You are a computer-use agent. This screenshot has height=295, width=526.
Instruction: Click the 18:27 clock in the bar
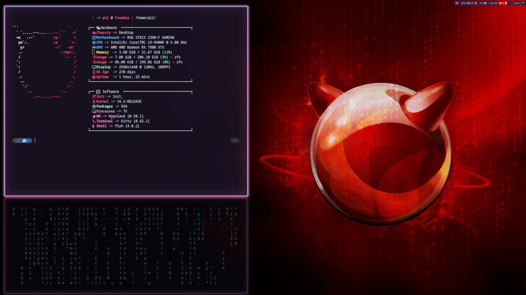point(516,3)
